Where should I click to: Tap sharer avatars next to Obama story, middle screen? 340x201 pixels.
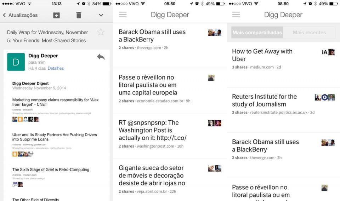[x=215, y=33]
